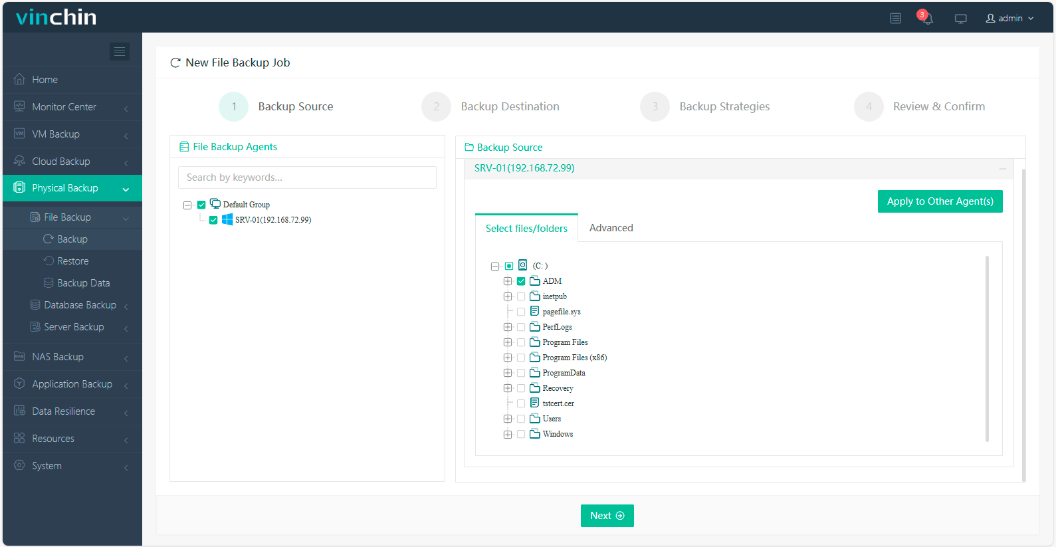The image size is (1056, 547).
Task: Expand the ProgramData folder node
Action: pos(508,373)
